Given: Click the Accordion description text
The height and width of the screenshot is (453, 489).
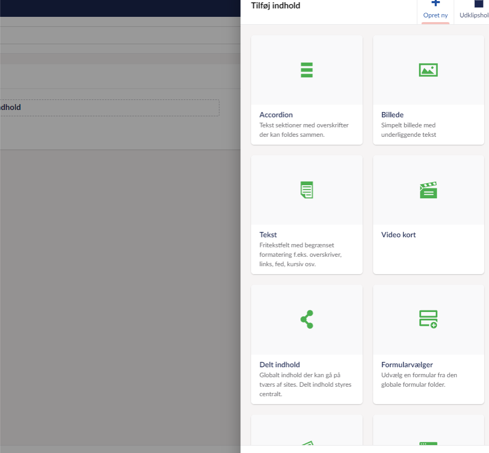Looking at the screenshot, I should tap(304, 130).
